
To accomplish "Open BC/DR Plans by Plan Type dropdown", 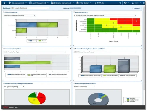I will pos(34,52).
